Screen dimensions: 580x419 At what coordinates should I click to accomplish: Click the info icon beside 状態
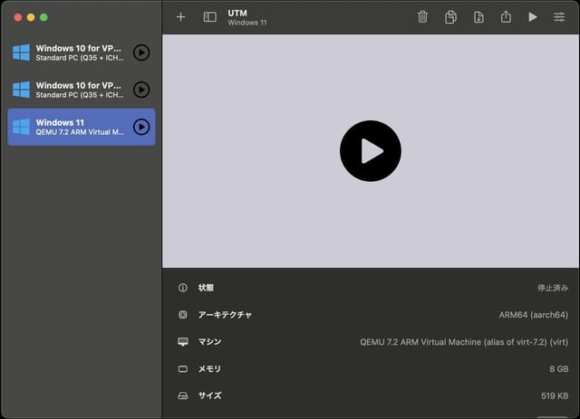tap(183, 288)
